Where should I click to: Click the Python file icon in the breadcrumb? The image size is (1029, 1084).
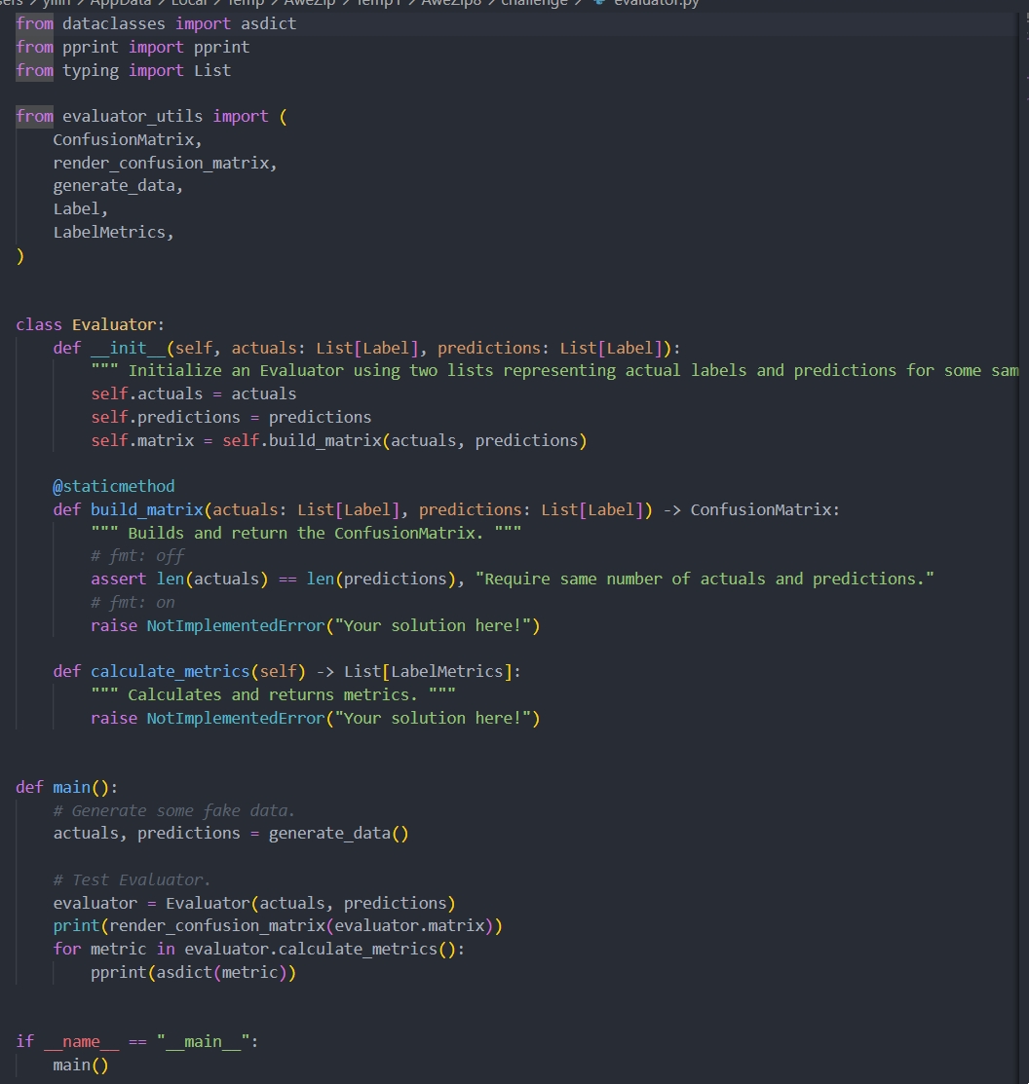(599, 3)
